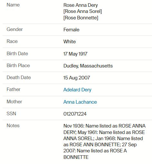Click the Notes text paragraph
This screenshot has height=164, width=152.
pyautogui.click(x=104, y=141)
